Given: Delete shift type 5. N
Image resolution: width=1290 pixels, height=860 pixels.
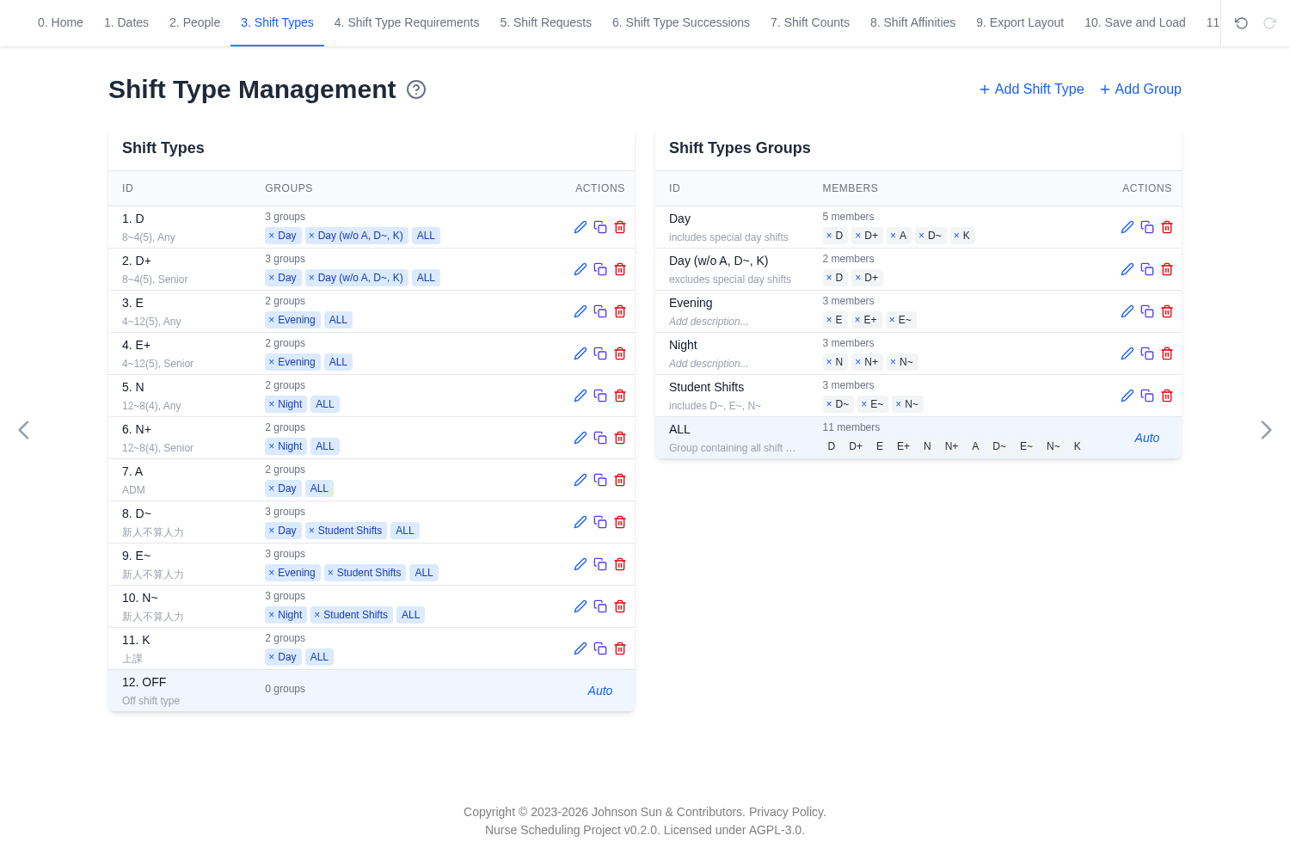Looking at the screenshot, I should click(x=620, y=396).
